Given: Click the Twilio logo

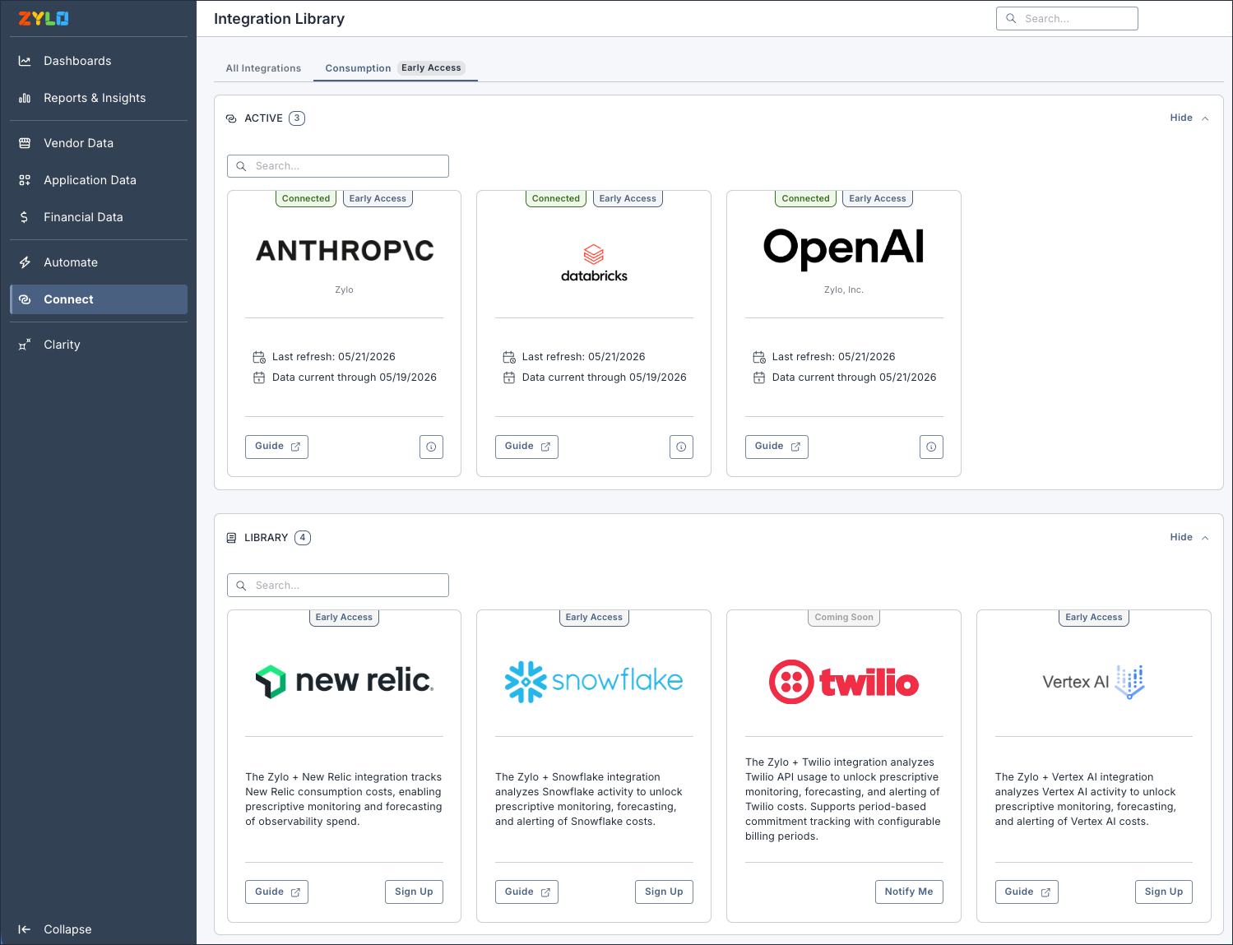Looking at the screenshot, I should click(844, 682).
